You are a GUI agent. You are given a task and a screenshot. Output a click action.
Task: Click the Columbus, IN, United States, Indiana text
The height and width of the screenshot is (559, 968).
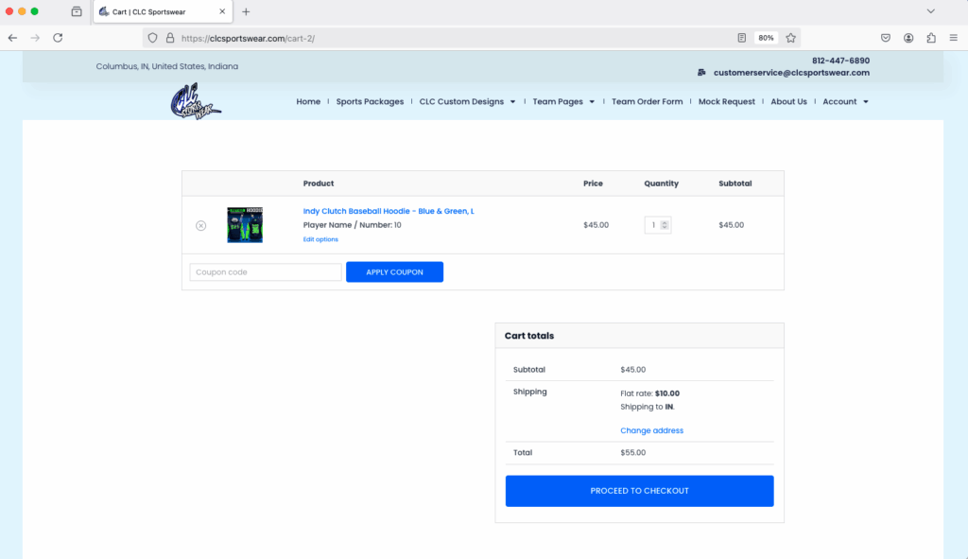point(166,66)
